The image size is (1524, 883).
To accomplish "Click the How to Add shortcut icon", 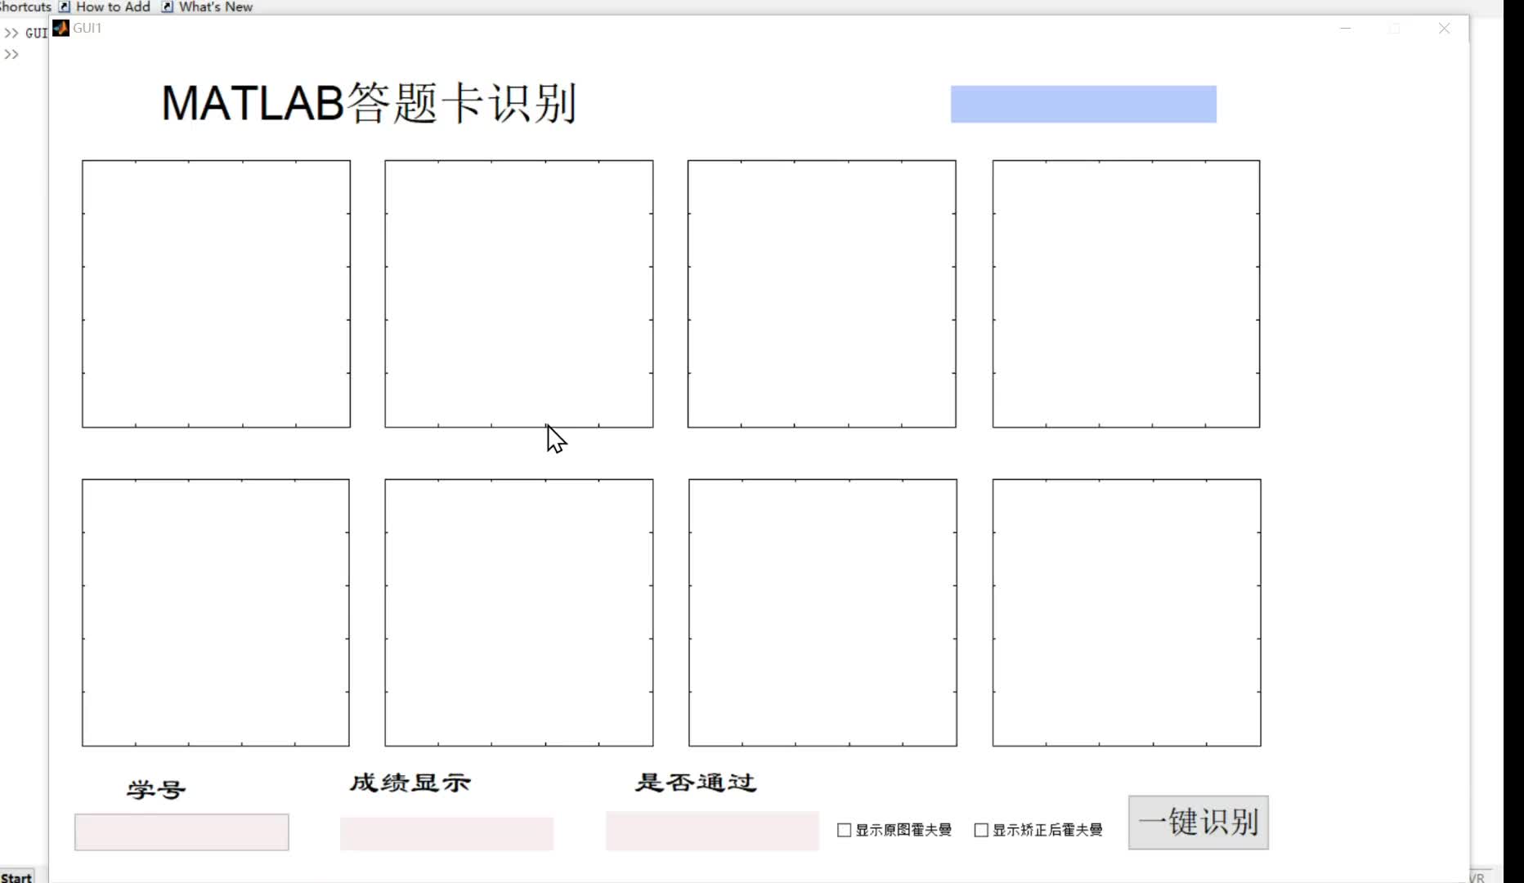I will tap(65, 7).
